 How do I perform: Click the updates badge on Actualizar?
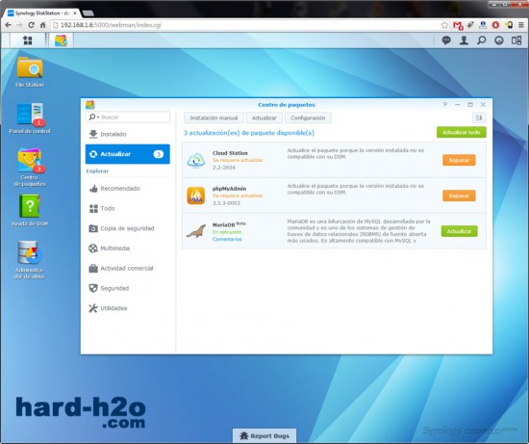159,154
